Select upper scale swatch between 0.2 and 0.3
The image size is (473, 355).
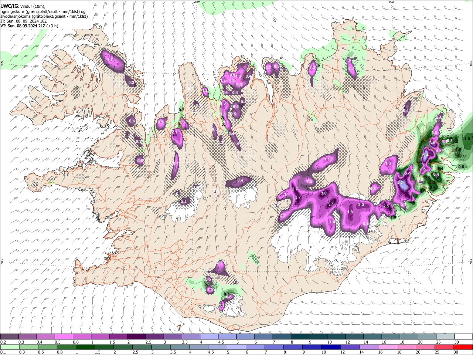click(9, 337)
